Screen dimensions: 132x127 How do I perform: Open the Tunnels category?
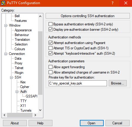tap(26, 110)
